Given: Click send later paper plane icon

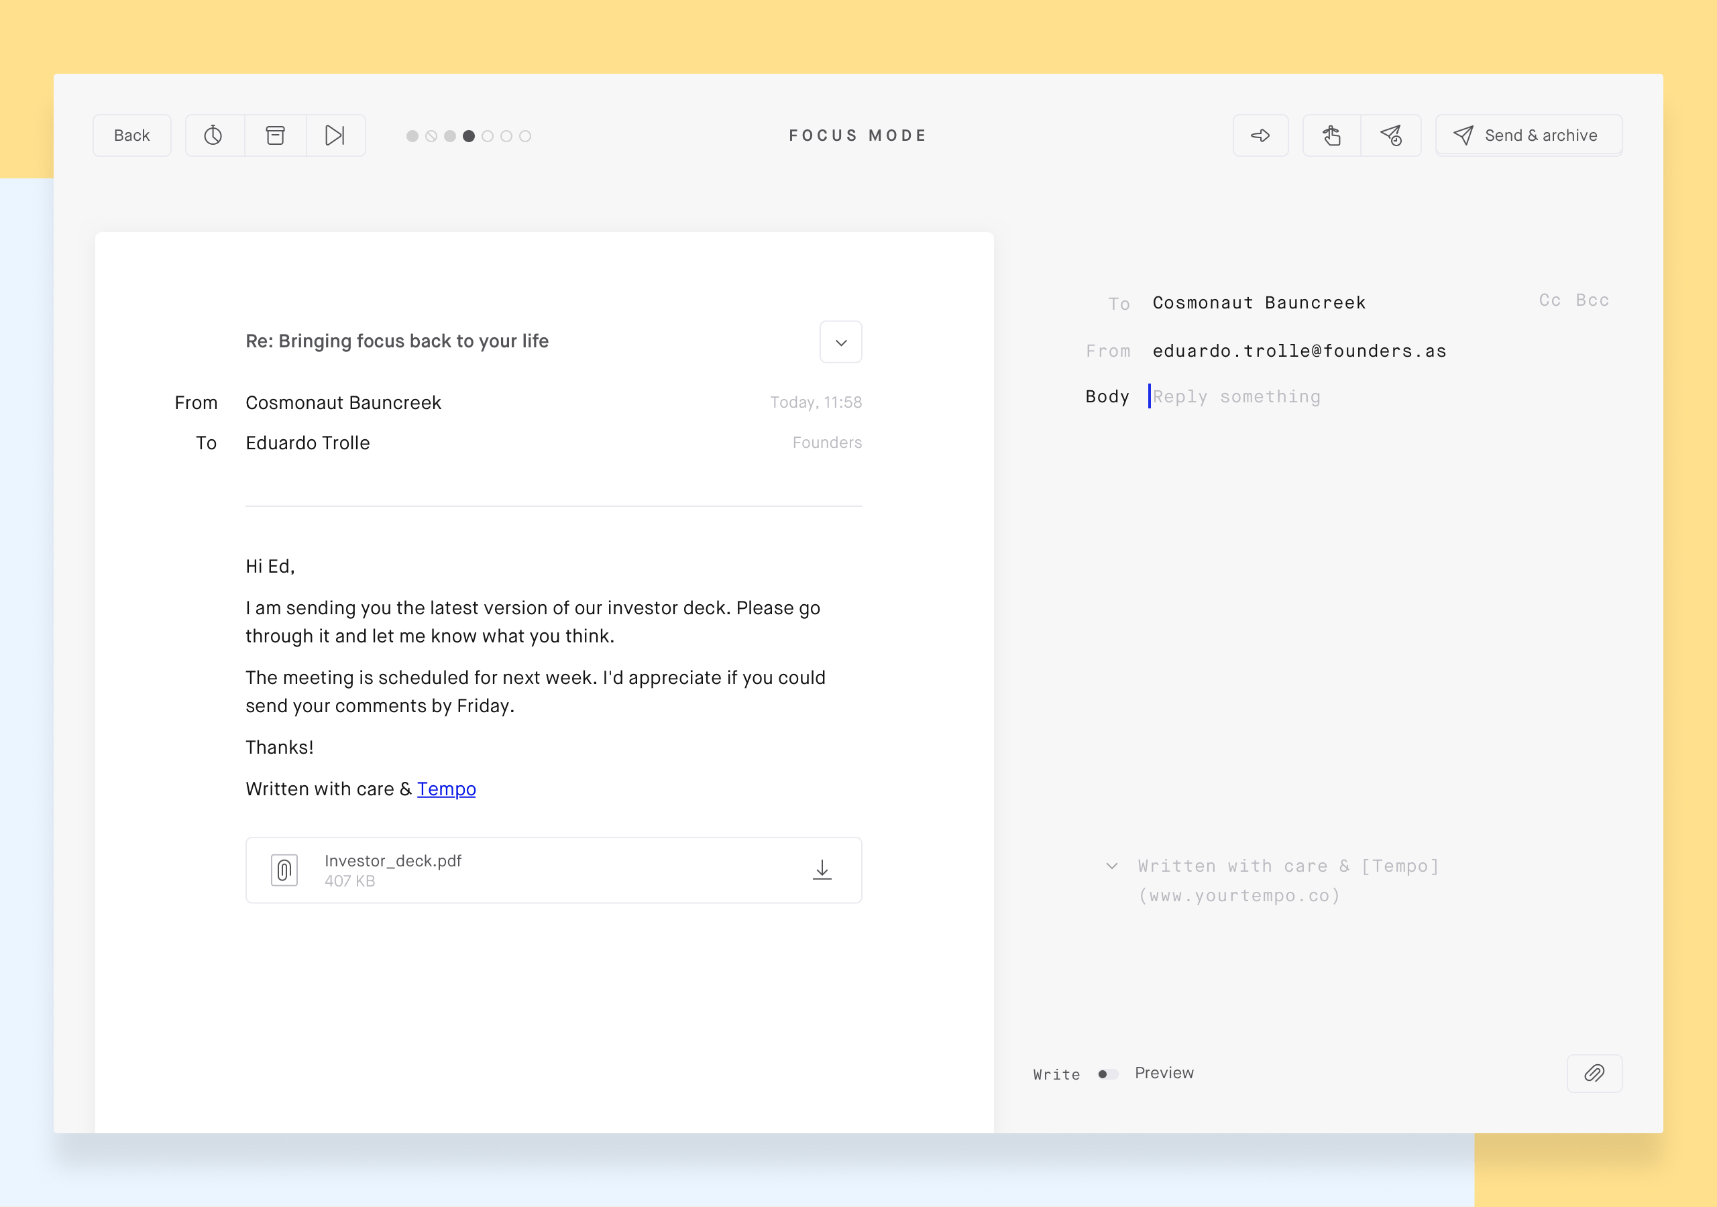Looking at the screenshot, I should pos(1391,135).
